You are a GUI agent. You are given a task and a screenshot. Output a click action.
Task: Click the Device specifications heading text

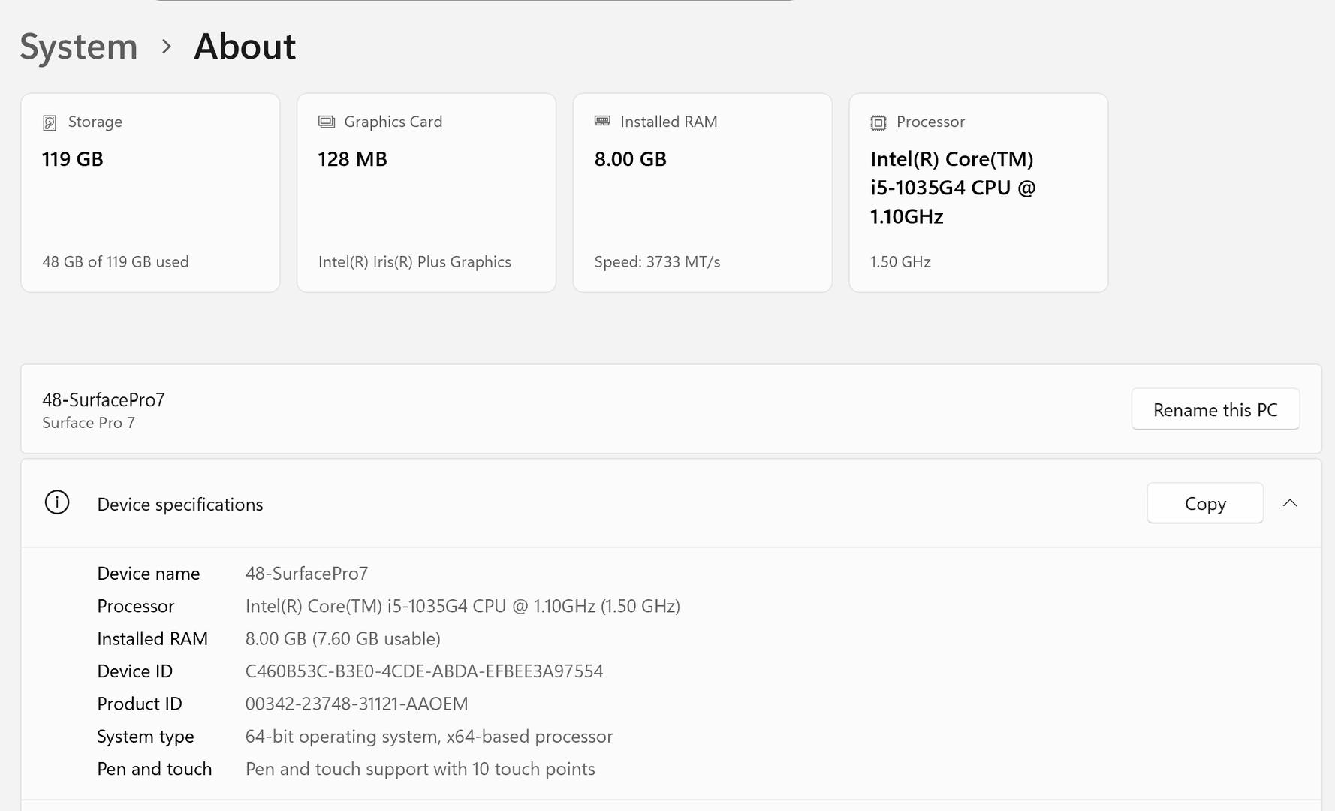(x=180, y=505)
